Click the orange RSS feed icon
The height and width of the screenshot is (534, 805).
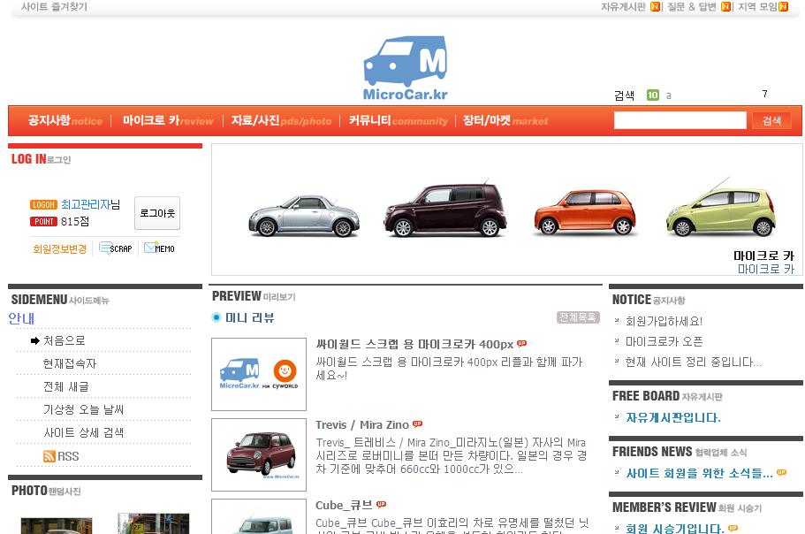(49, 456)
